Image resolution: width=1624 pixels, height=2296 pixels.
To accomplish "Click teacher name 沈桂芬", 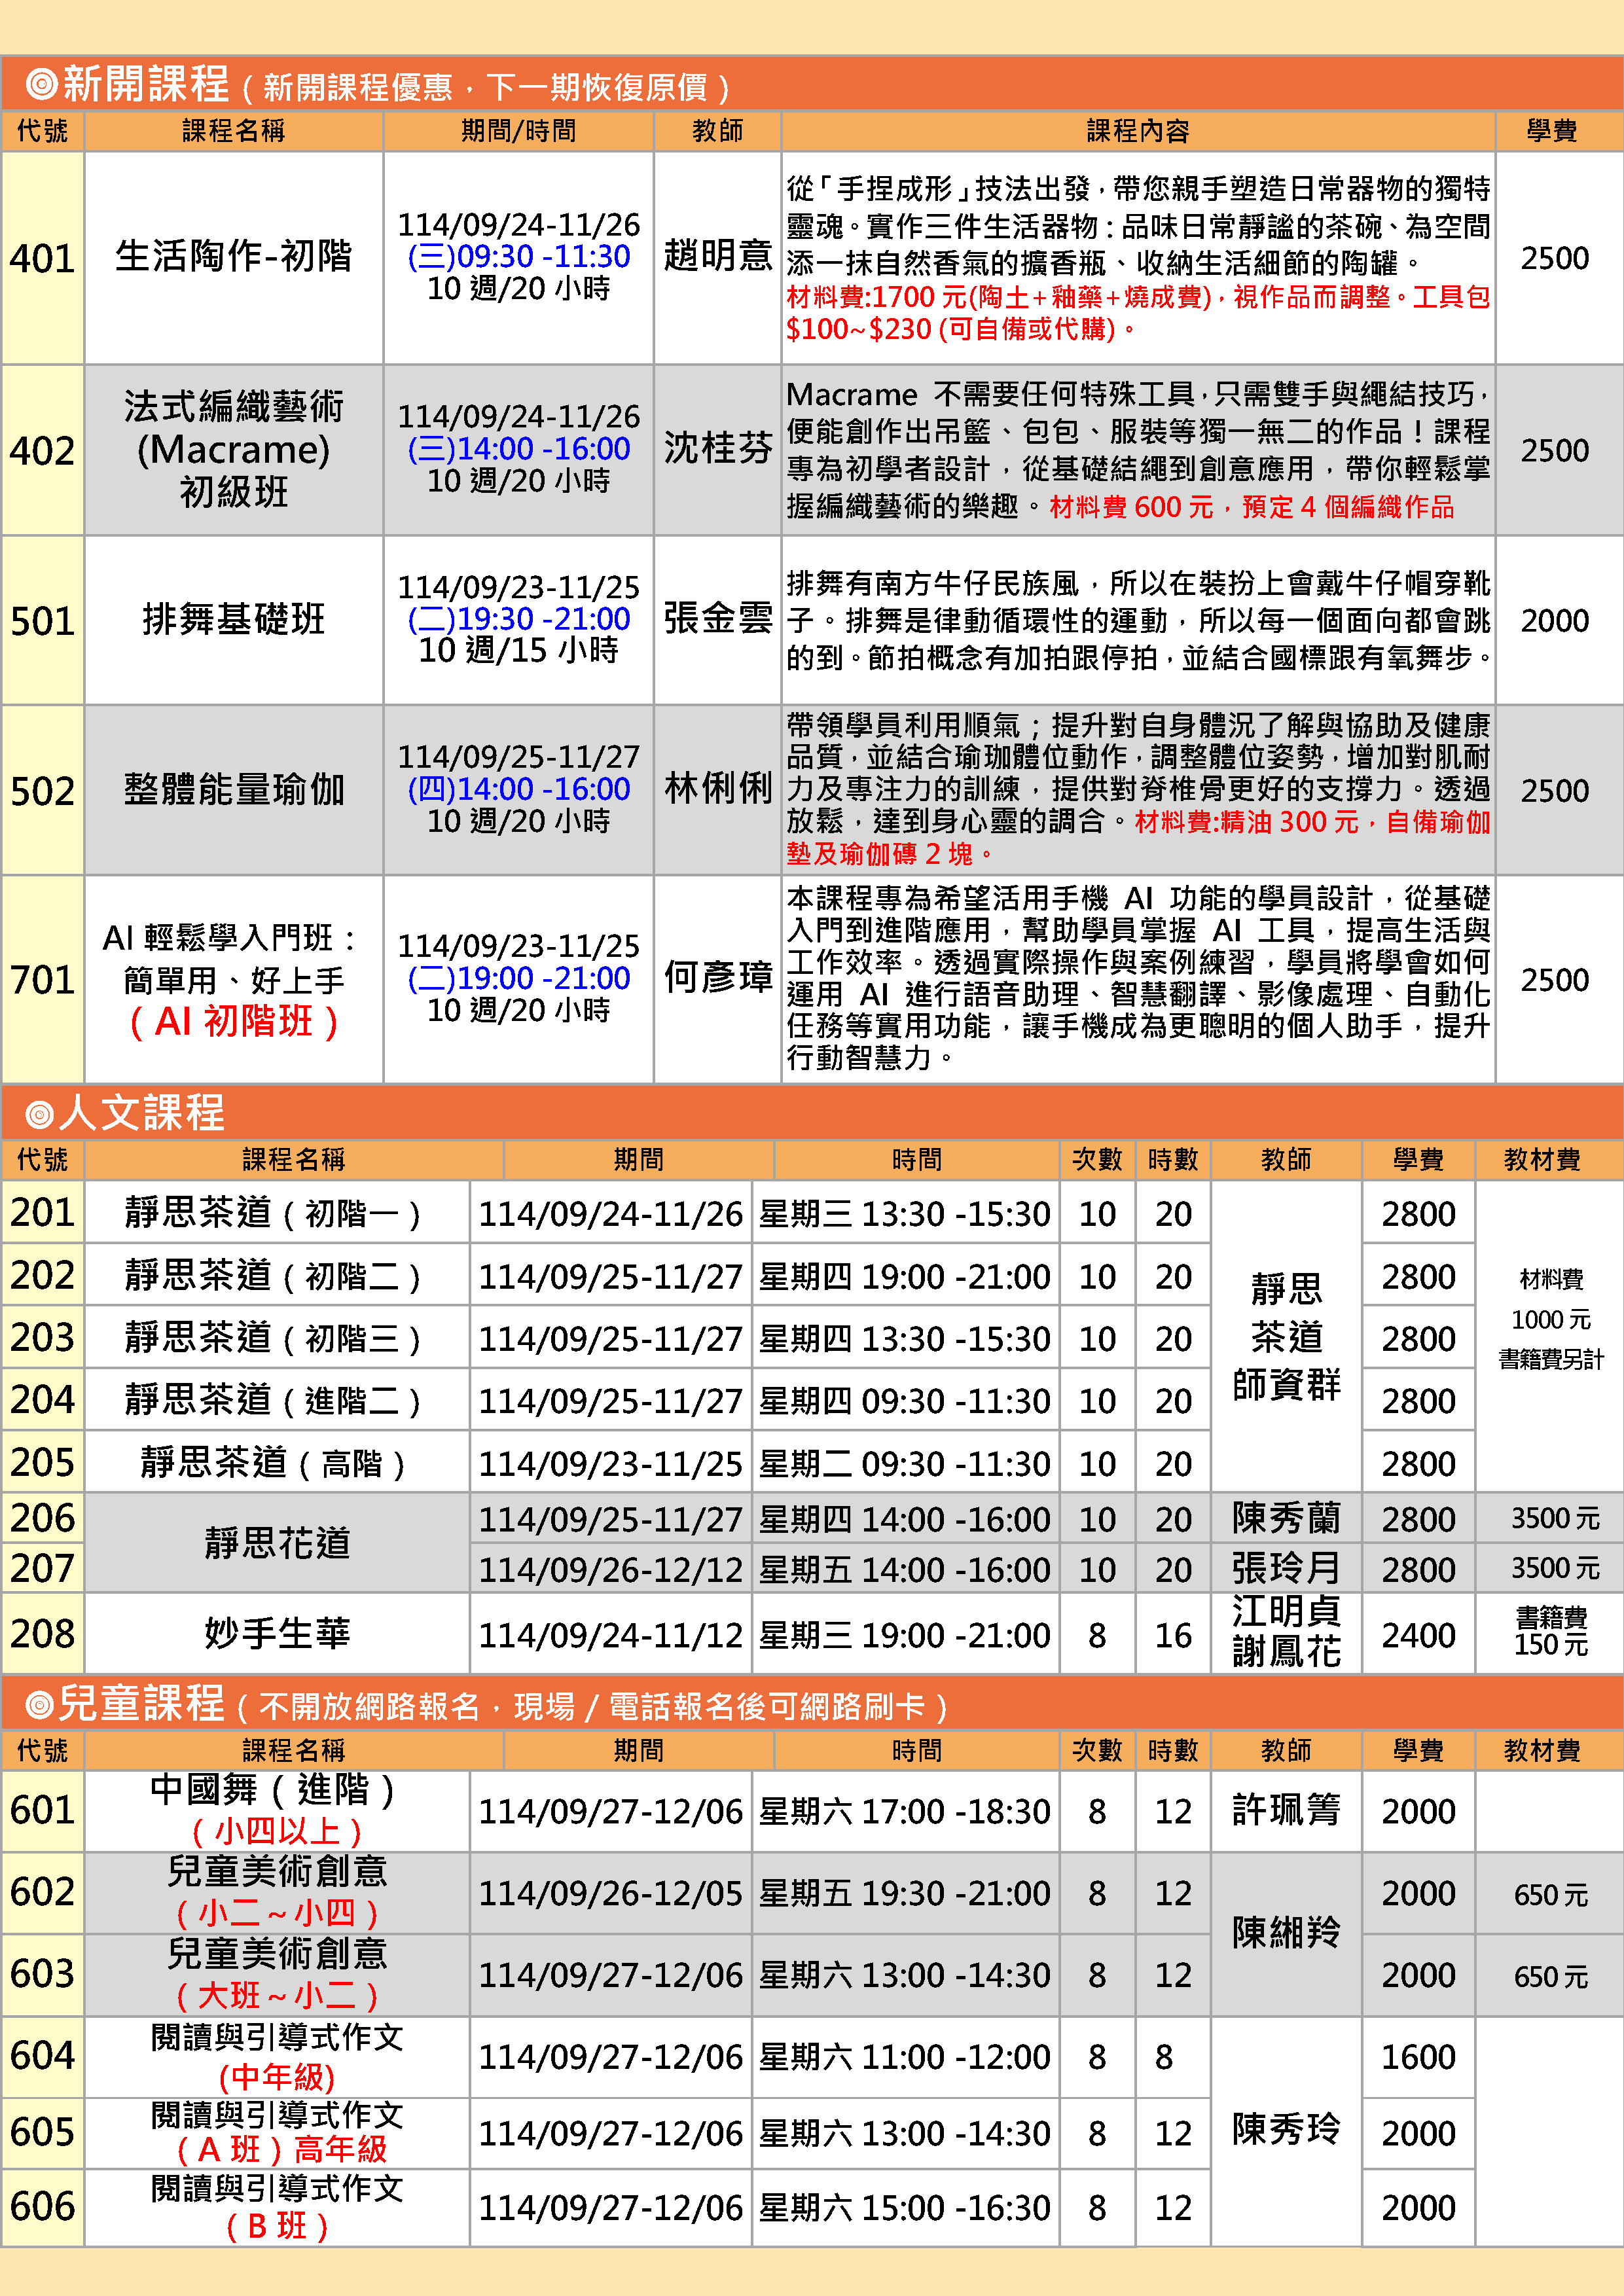I will pyautogui.click(x=718, y=448).
